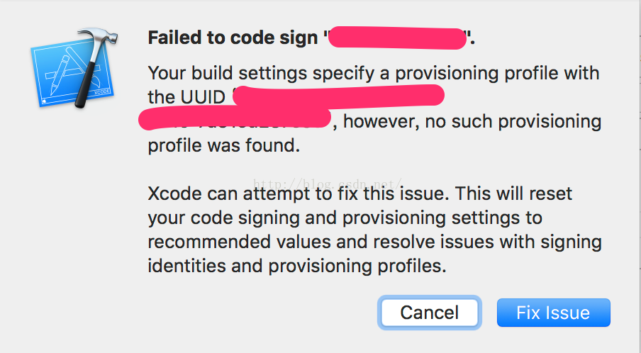Click the Xcode blueprint app icon
Image resolution: width=641 pixels, height=353 pixels.
click(x=74, y=69)
